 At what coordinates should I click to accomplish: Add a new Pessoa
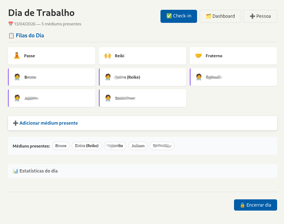point(260,16)
